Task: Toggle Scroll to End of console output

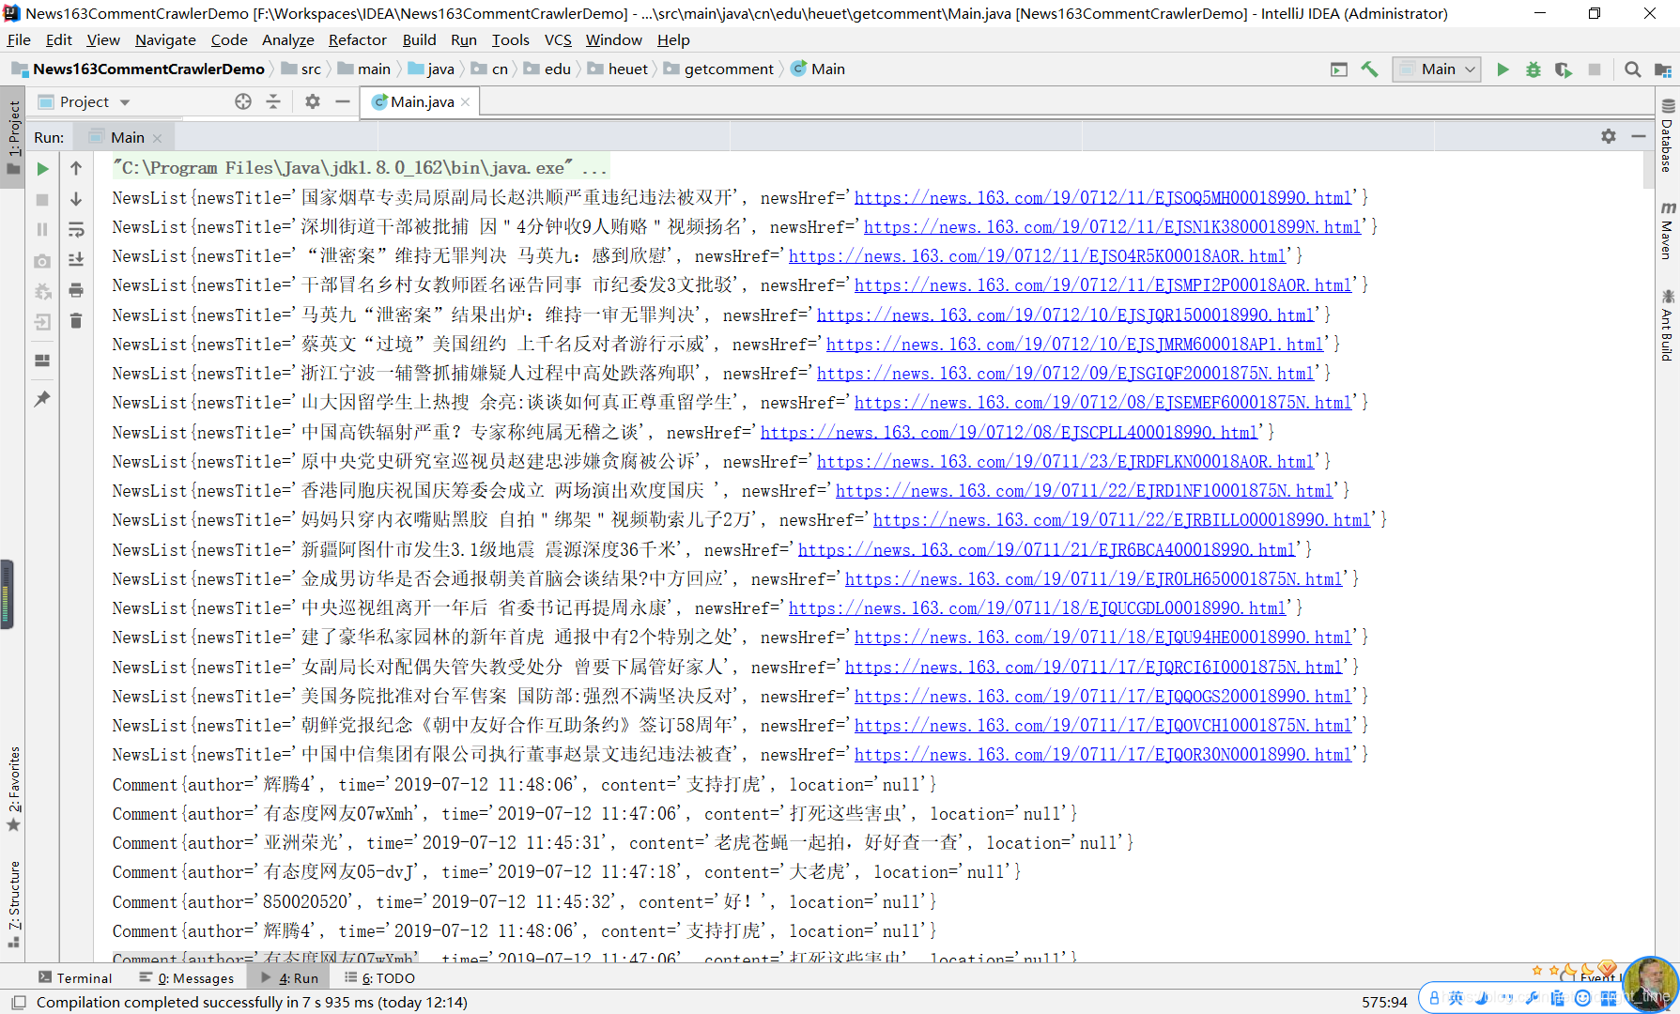Action: [x=76, y=259]
